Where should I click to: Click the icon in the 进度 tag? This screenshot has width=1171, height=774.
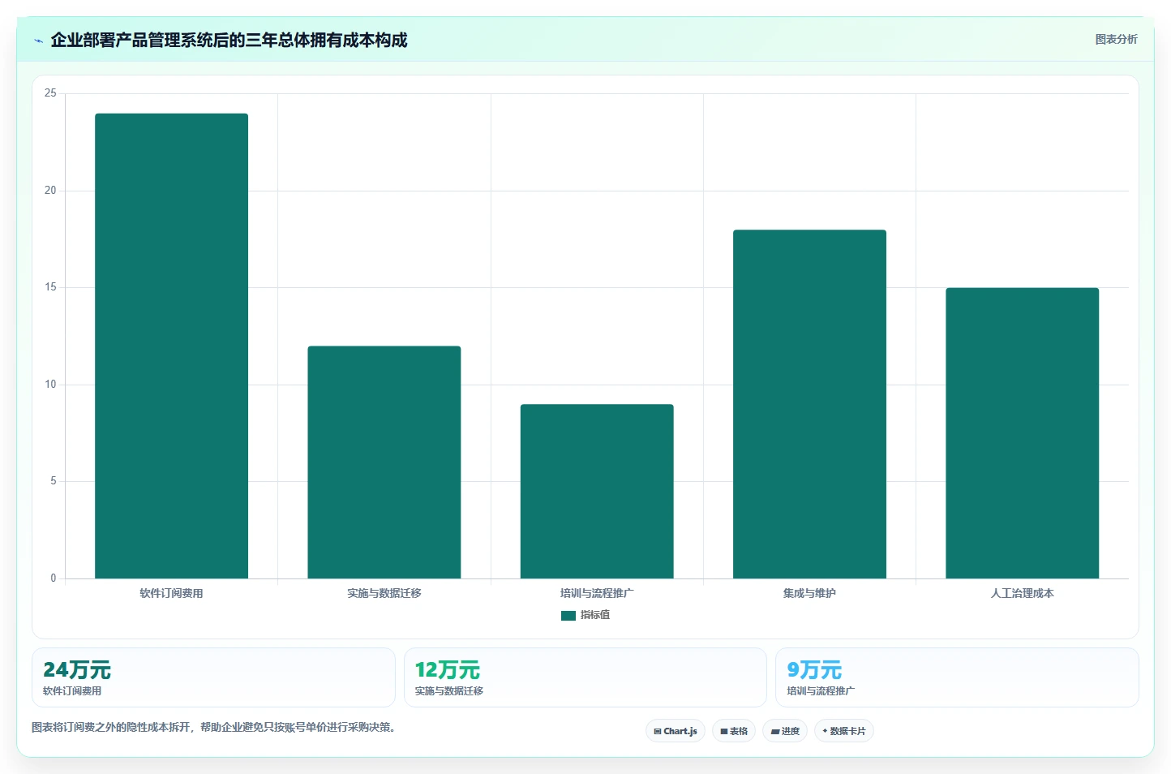[x=774, y=732]
